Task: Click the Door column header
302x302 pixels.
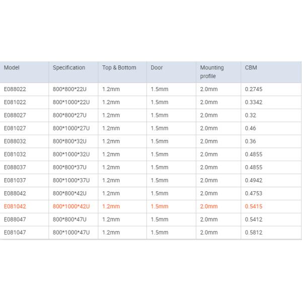Action: coord(157,67)
